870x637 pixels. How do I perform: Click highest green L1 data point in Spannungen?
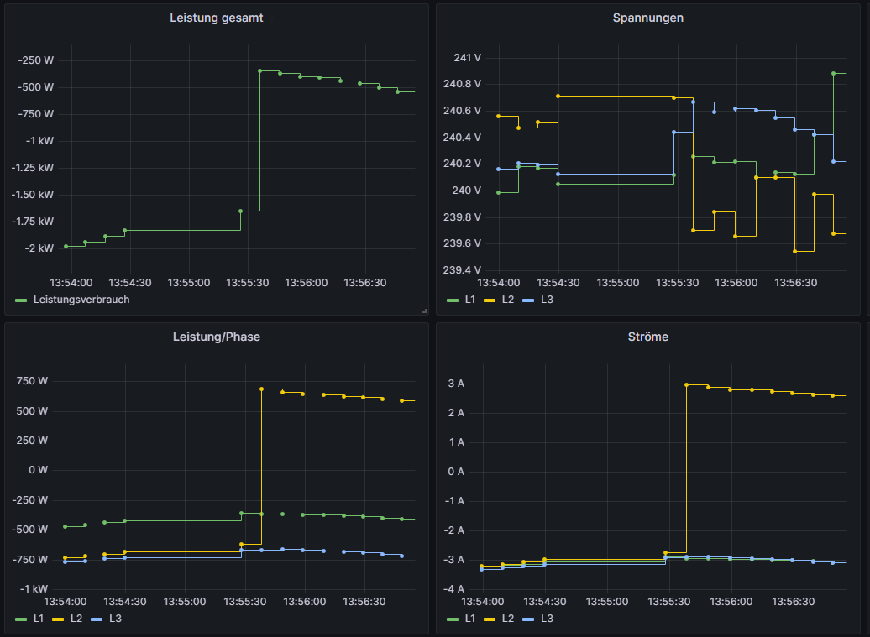click(x=833, y=73)
